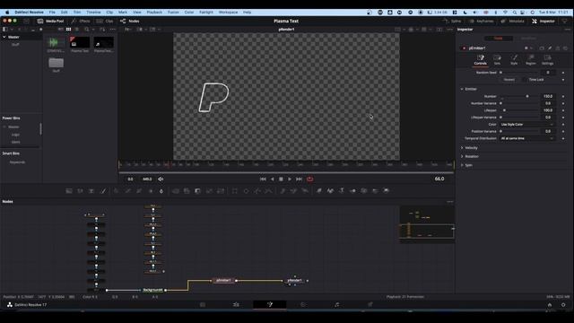Toggle the Metadata panel
The height and width of the screenshot is (323, 574).
pos(512,21)
